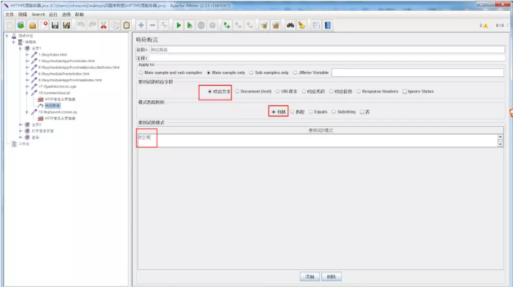The width and height of the screenshot is (513, 287).
Task: Enable the Ignore Status checkbox
Action: (405, 92)
